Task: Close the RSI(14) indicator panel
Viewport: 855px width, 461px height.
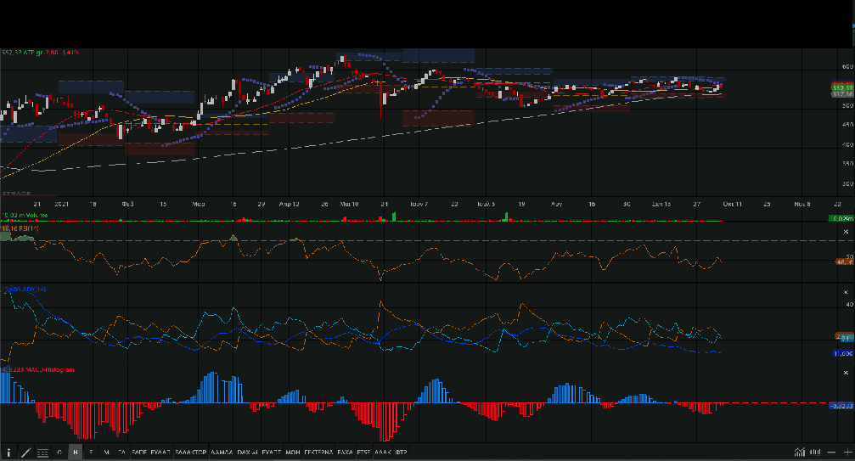Action: pos(846,232)
